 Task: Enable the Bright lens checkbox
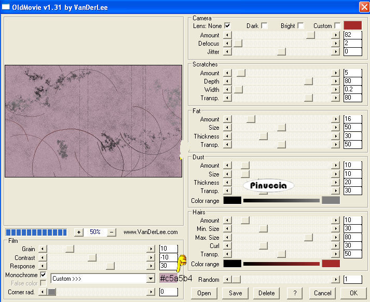click(x=300, y=25)
